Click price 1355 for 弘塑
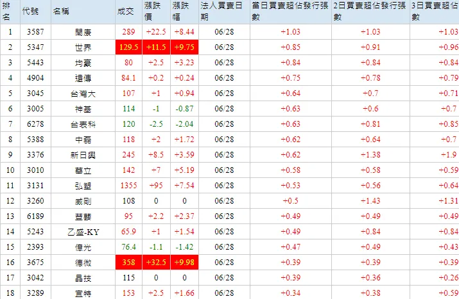The width and height of the screenshot is (459, 299). [129, 186]
